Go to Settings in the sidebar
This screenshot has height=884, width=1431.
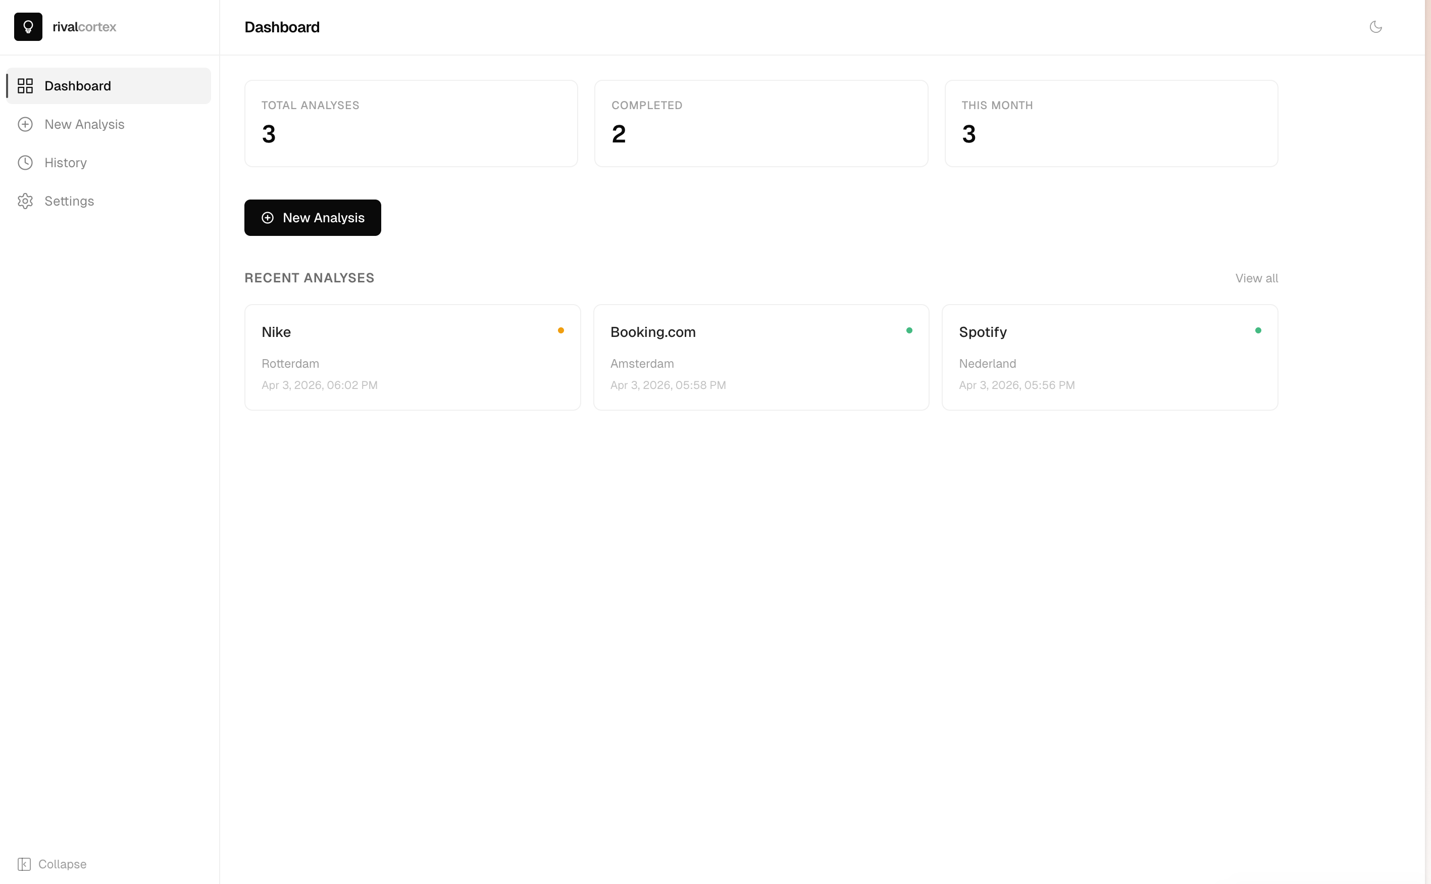pos(69,201)
